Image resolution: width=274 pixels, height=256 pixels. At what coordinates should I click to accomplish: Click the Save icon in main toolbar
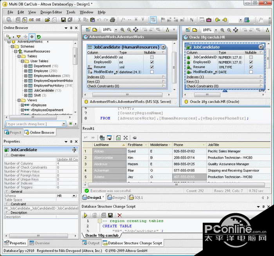tap(63, 20)
